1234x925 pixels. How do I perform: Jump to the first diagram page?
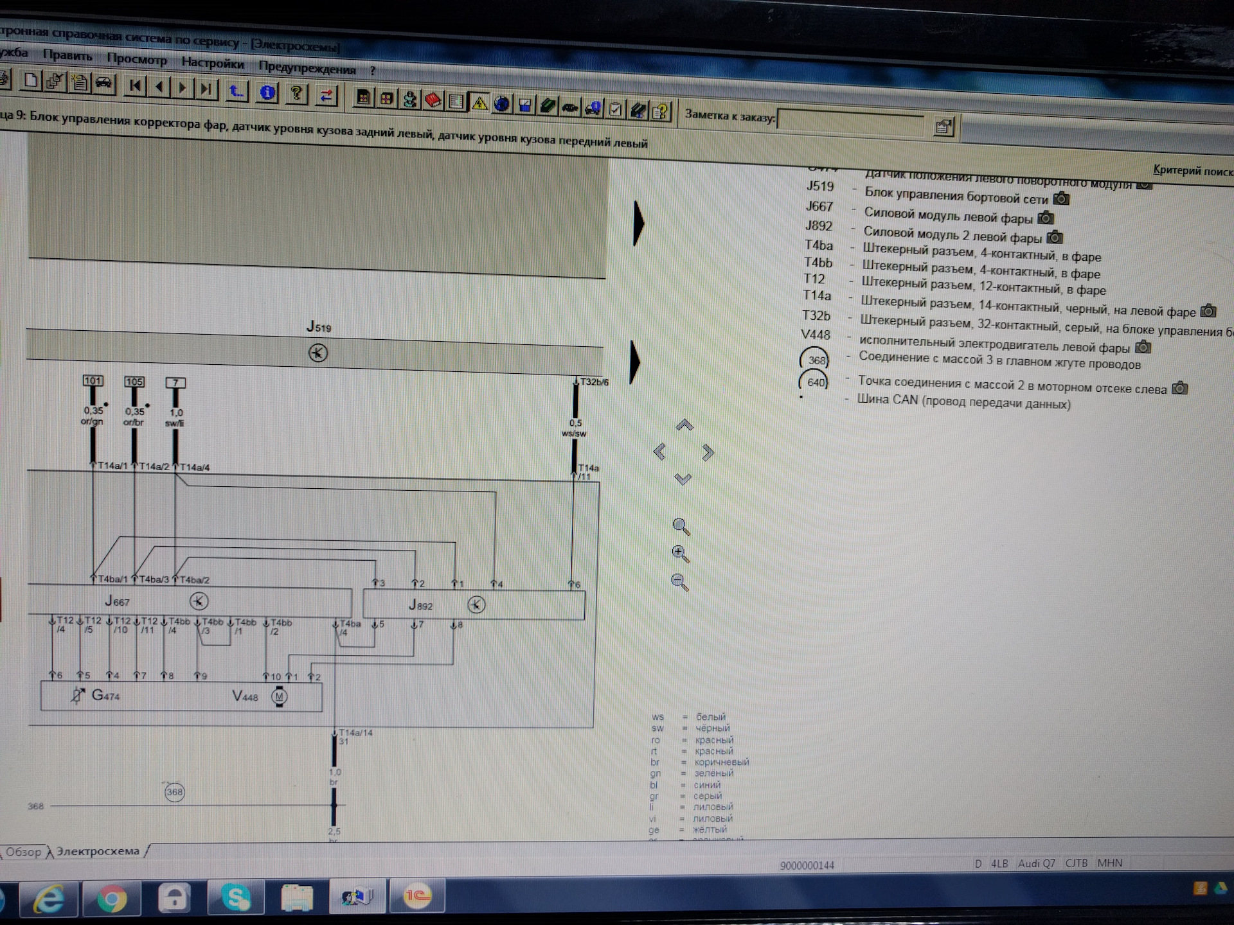[x=135, y=85]
